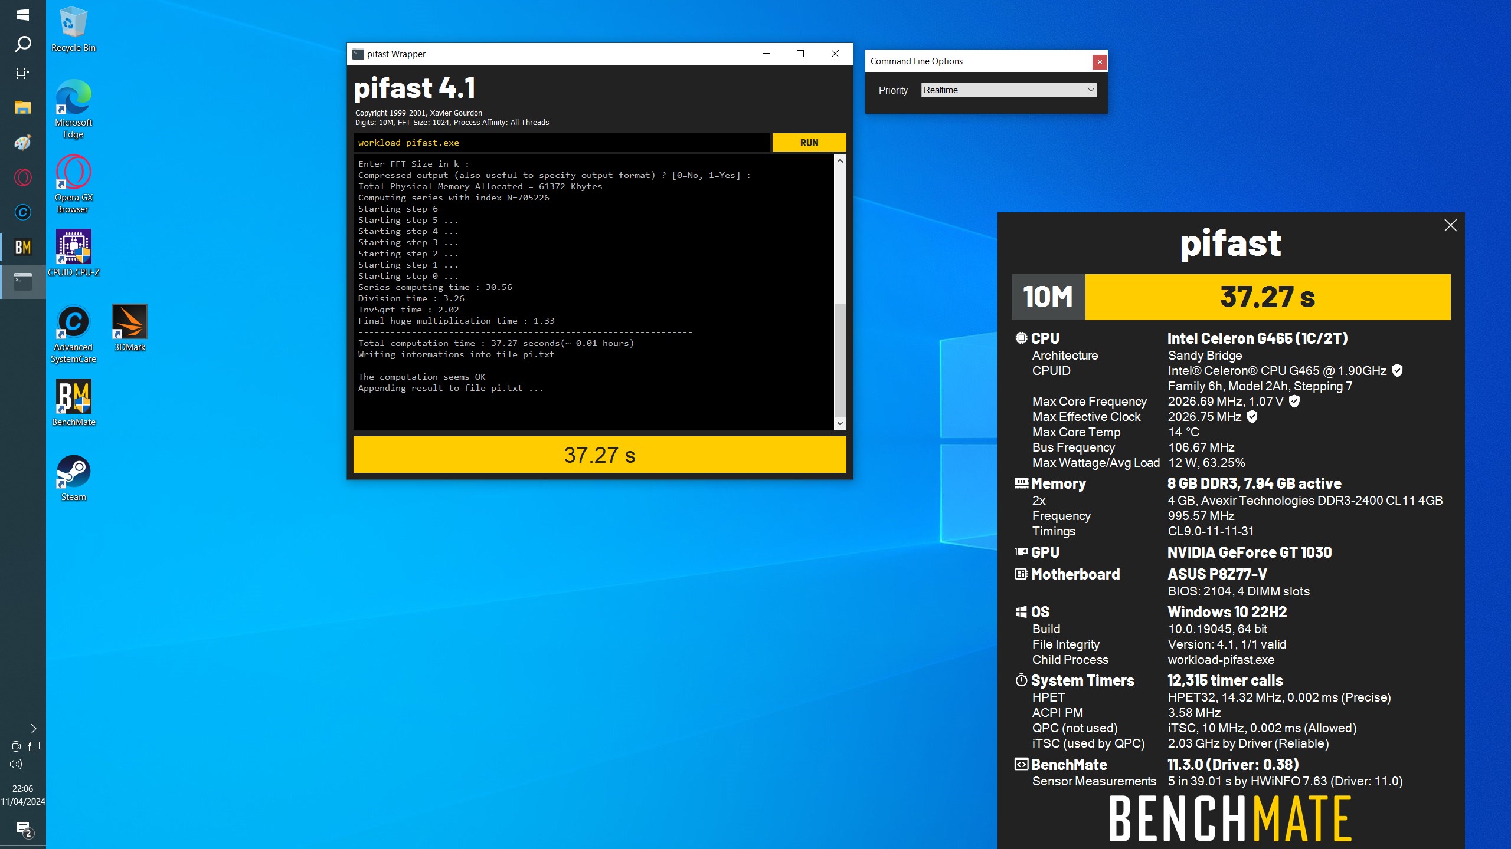This screenshot has width=1511, height=849.
Task: Close the pifast Wrapper window
Action: pos(835,54)
